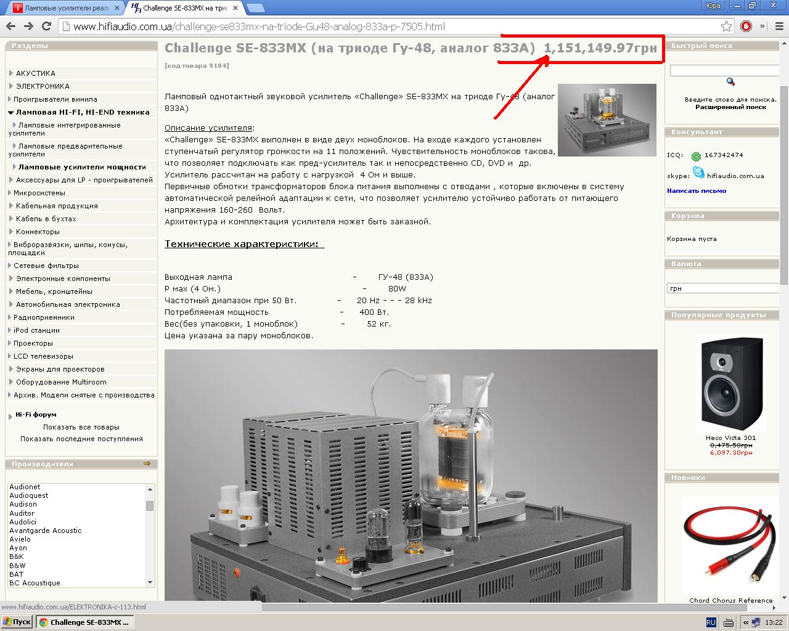Select Audioquest in the manufacturers list

tap(29, 495)
